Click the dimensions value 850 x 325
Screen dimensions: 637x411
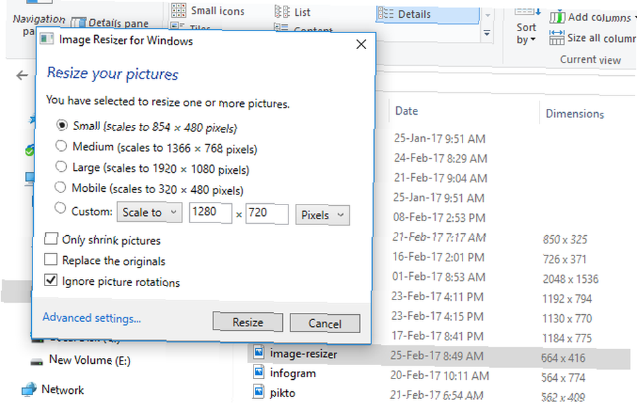click(x=565, y=240)
